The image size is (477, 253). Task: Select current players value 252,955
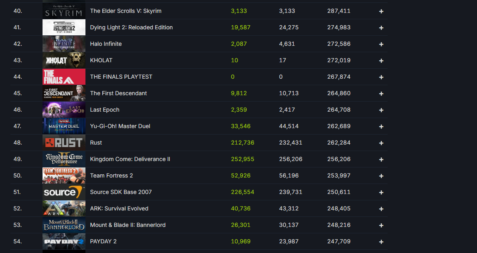click(x=242, y=159)
